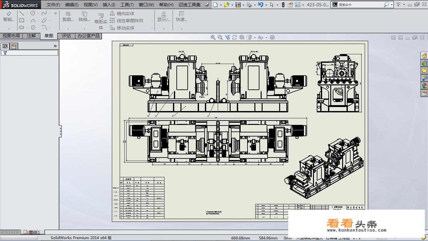Open Appearances color ball icon in task pane
The height and width of the screenshot is (241, 428).
coord(425,86)
